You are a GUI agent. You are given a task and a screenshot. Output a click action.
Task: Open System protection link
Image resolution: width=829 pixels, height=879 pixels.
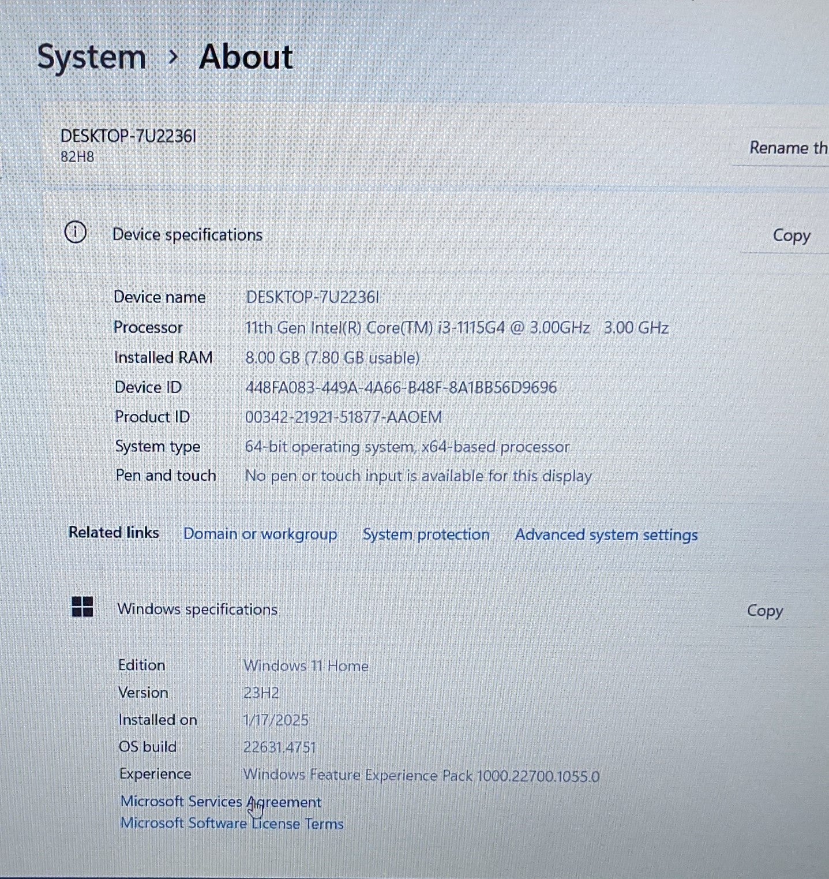pos(426,534)
